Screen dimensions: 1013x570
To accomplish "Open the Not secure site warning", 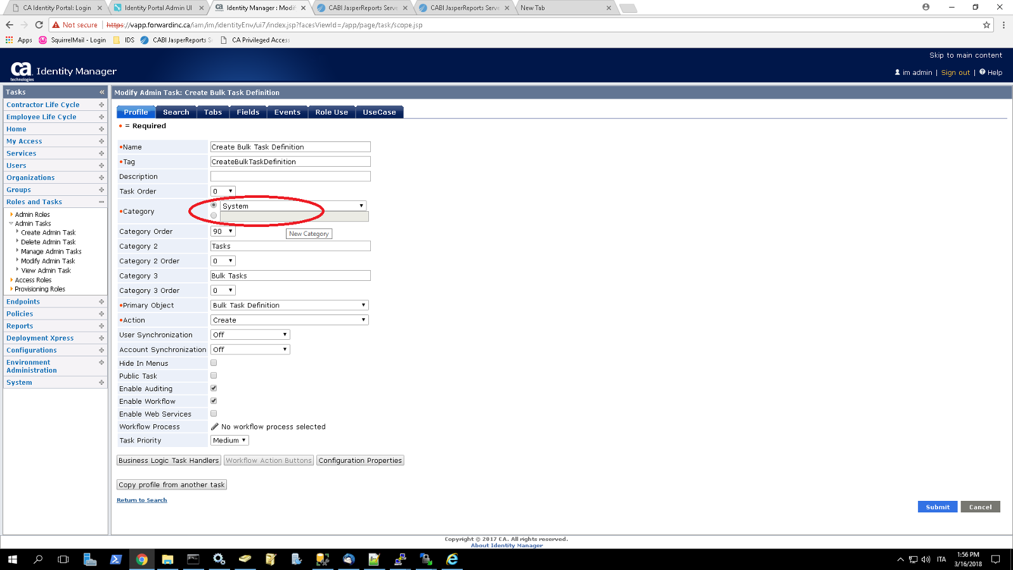I will point(75,25).
